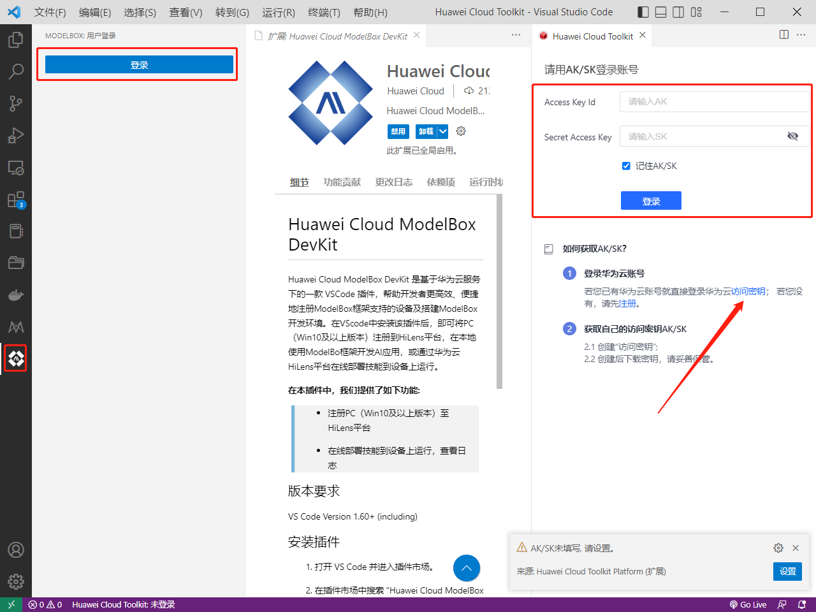816x612 pixels.
Task: Open the Accounts icon in activity bar
Action: pos(16,550)
